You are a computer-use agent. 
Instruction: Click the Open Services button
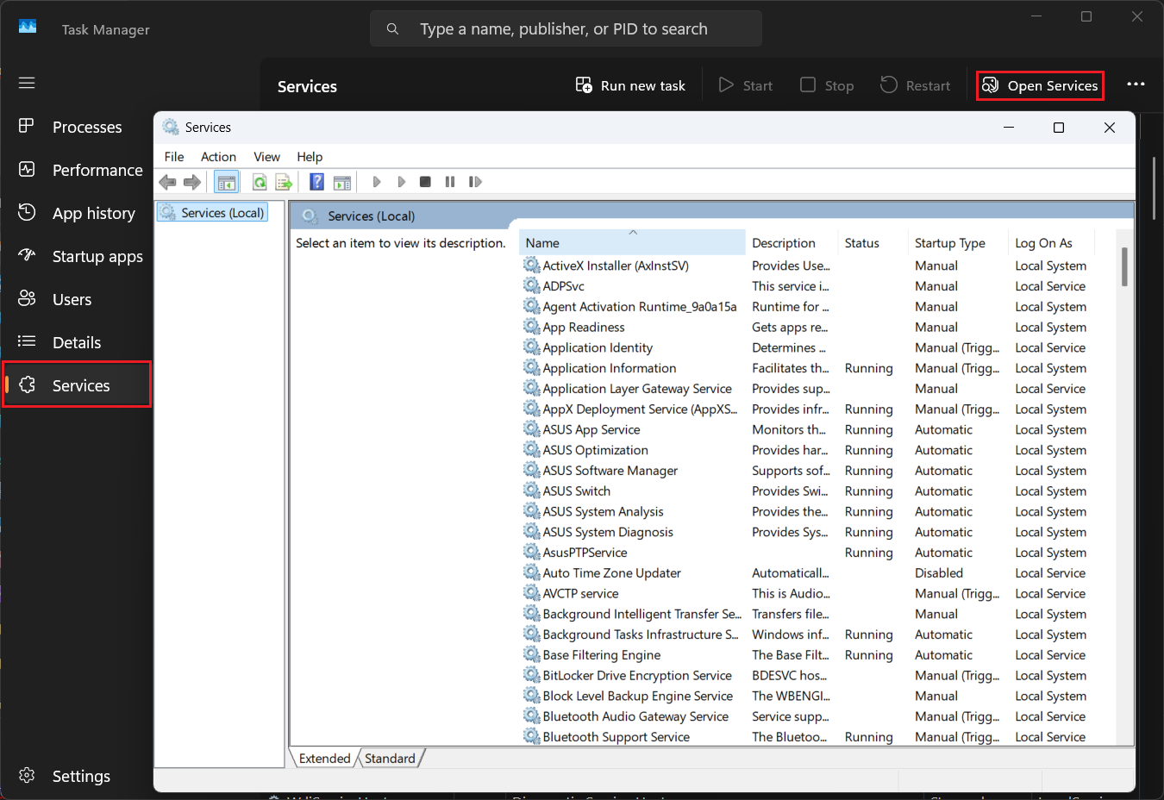pos(1040,85)
